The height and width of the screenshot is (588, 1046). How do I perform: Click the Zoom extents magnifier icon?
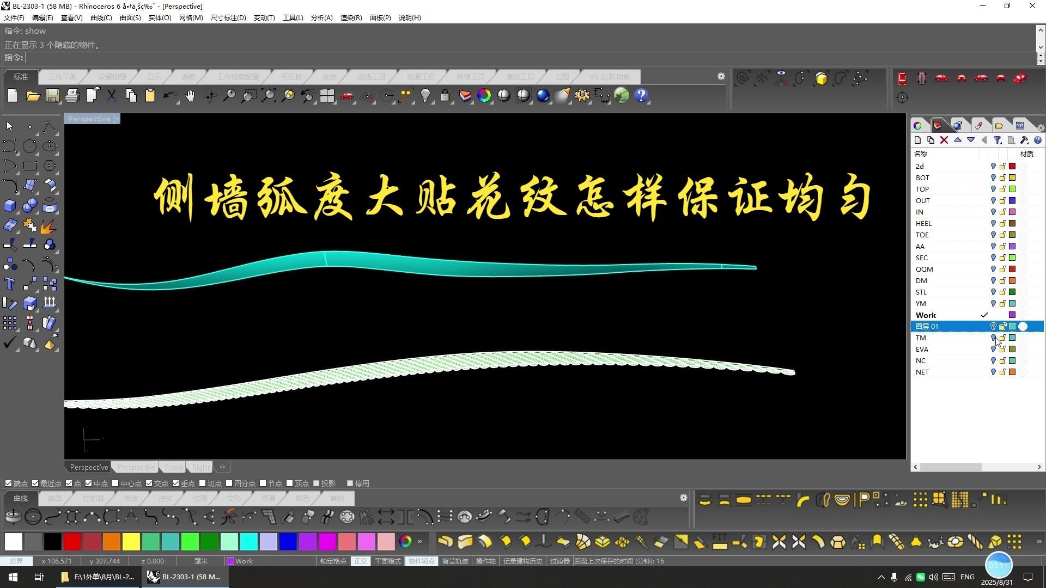[268, 96]
